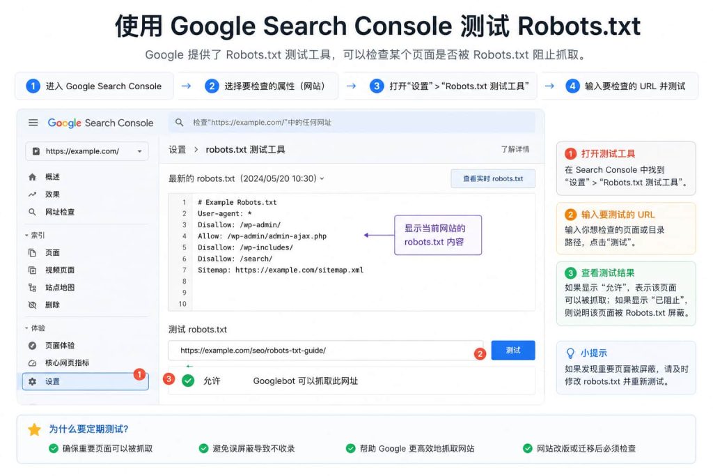
Task: Click the property icon before https://example.com/
Action: point(36,151)
